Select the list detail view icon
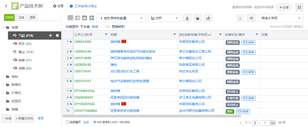 coord(77,18)
